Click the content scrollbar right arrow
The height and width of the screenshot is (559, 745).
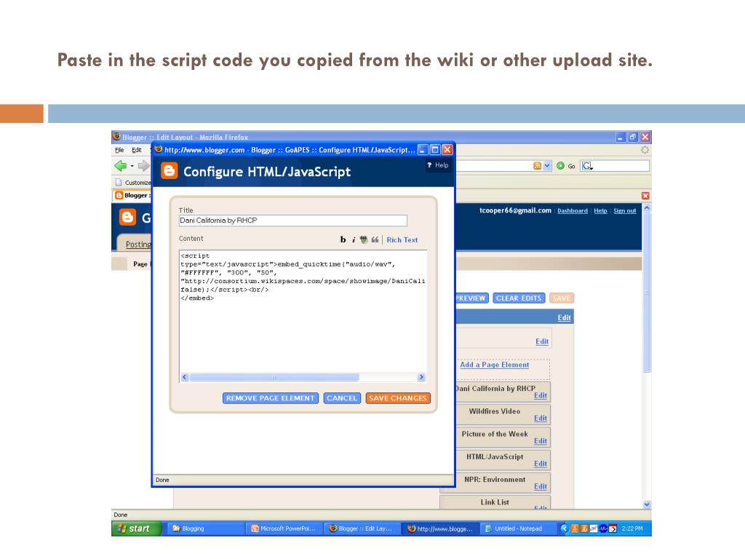(x=421, y=377)
